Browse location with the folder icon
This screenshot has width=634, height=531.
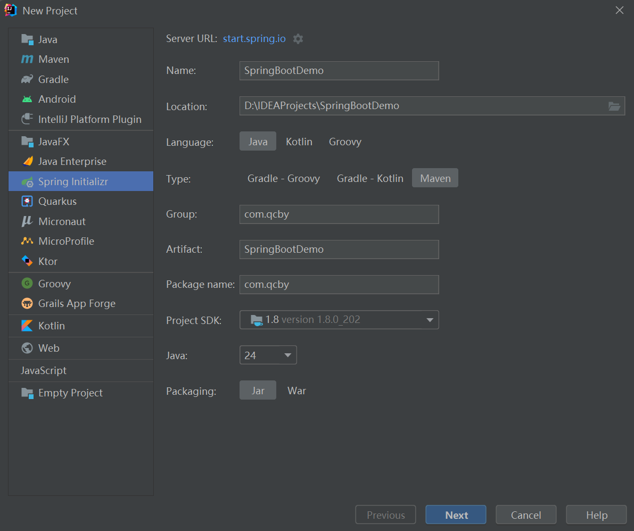pos(614,106)
